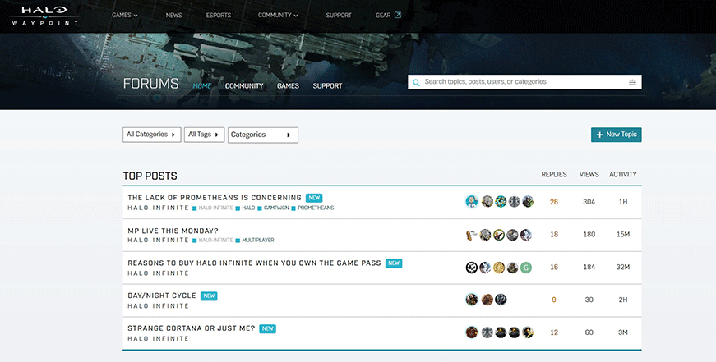Click the search magnifier icon
The height and width of the screenshot is (362, 716).
click(416, 83)
